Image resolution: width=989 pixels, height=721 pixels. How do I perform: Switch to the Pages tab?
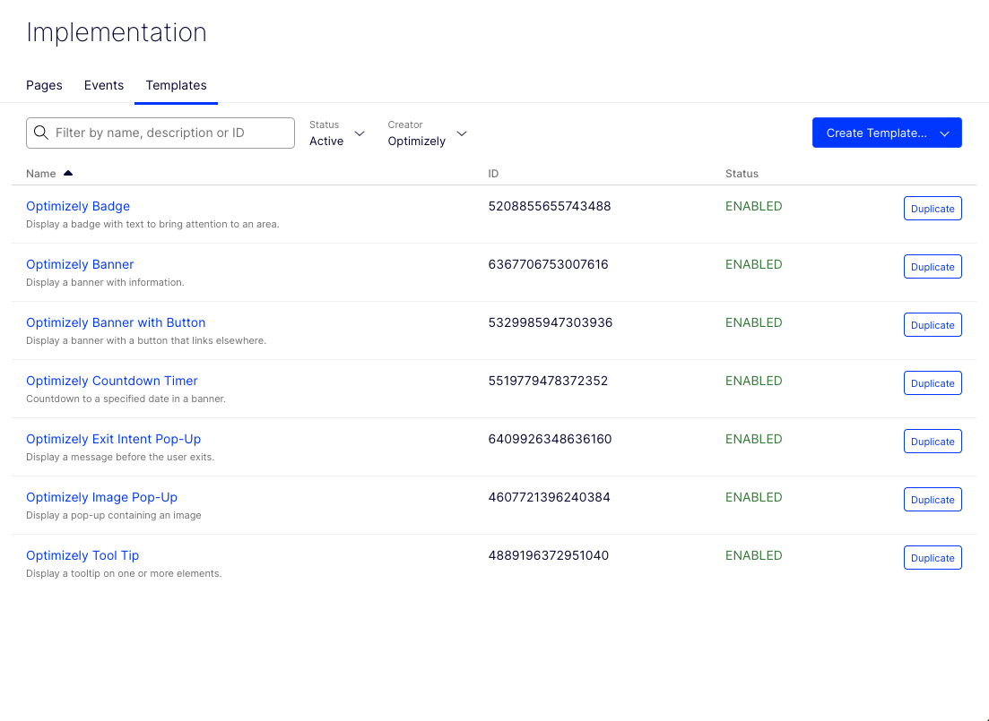pyautogui.click(x=44, y=85)
